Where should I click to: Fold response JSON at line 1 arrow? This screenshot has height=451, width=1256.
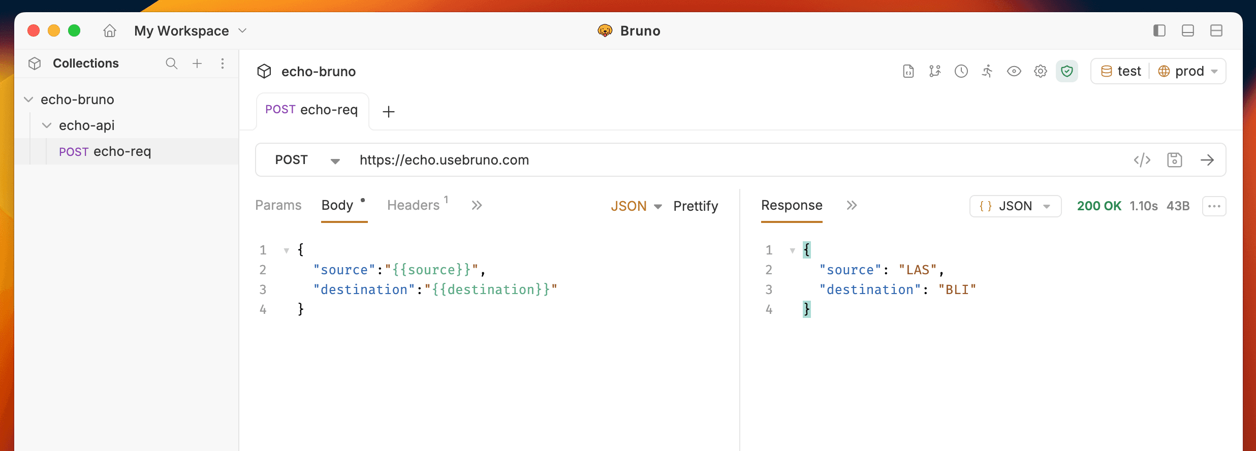click(793, 250)
